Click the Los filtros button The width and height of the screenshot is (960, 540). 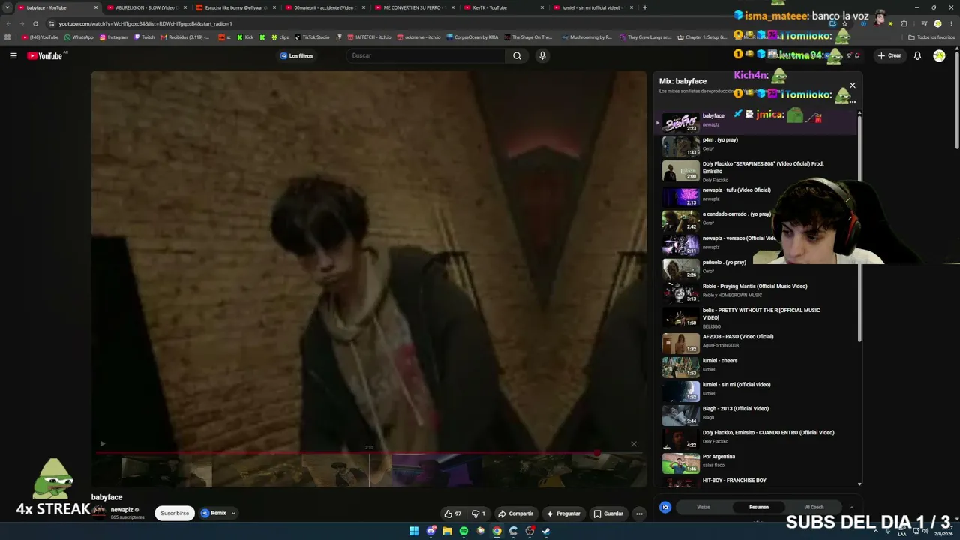click(x=297, y=55)
